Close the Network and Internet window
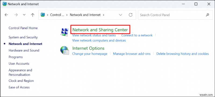Screen dimensions: 215x97 pos(209,4)
